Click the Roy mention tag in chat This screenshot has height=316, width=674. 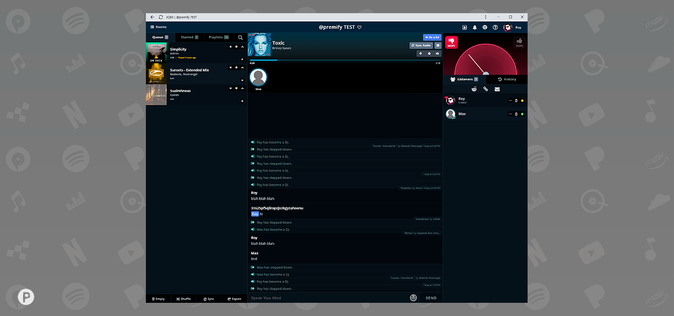point(255,214)
